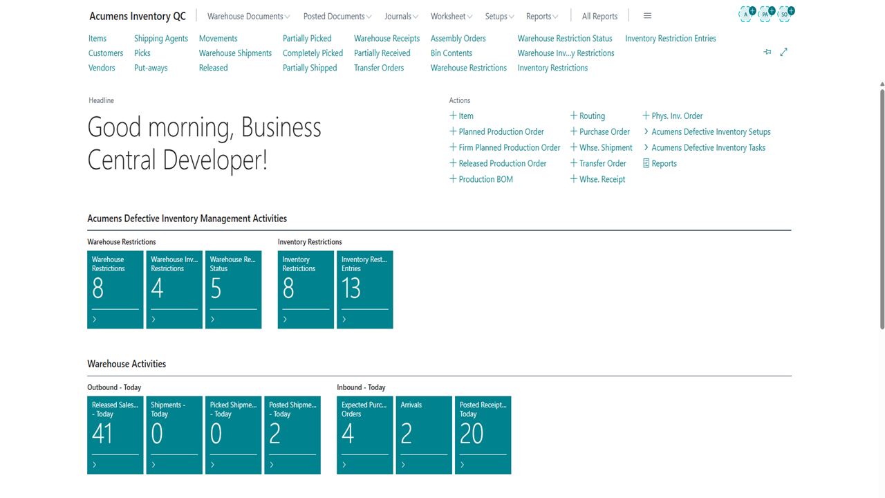Click the vertical page scrollbar
This screenshot has height=498, width=885.
coord(882,207)
